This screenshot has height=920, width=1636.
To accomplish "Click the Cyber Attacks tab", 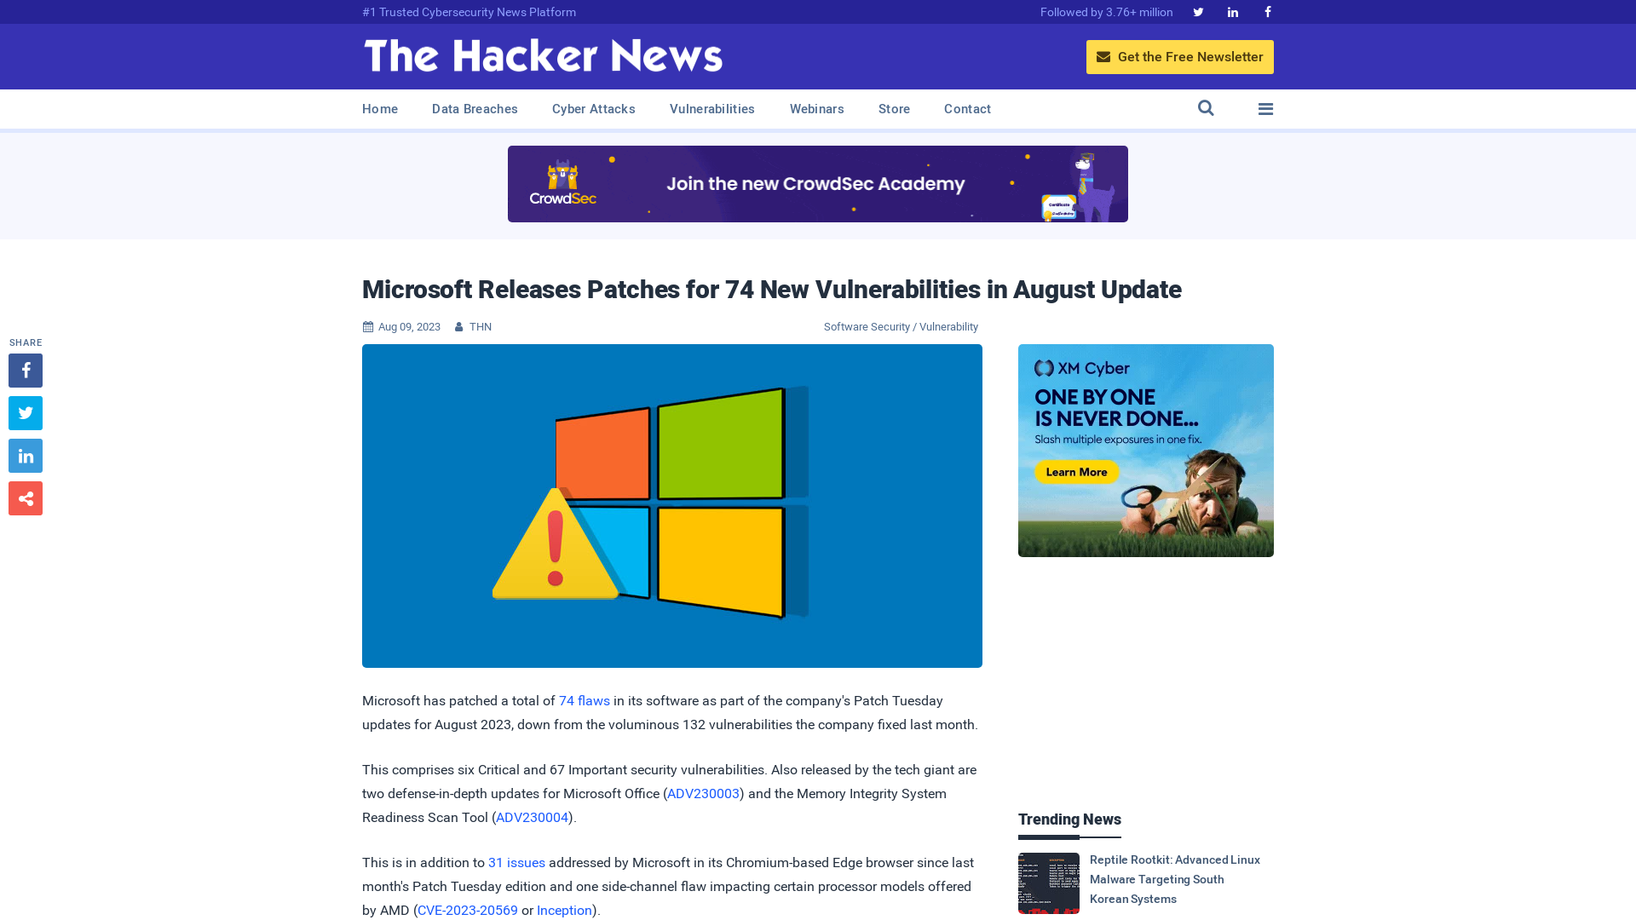I will coord(593,109).
